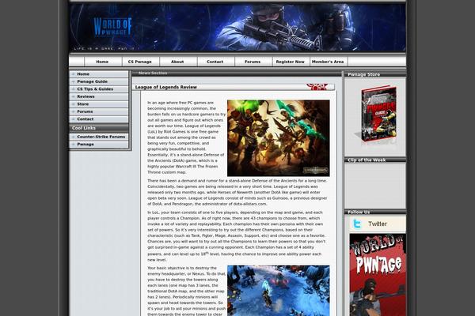Click the Follow Us heading

click(x=359, y=213)
